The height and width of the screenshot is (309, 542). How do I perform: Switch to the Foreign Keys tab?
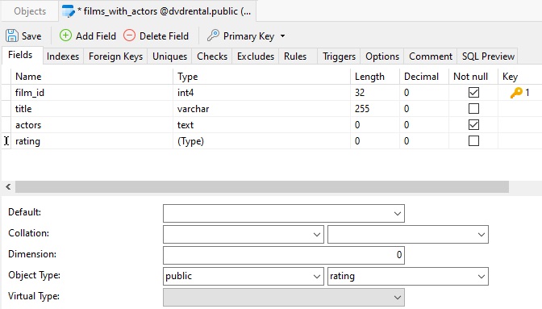click(115, 56)
